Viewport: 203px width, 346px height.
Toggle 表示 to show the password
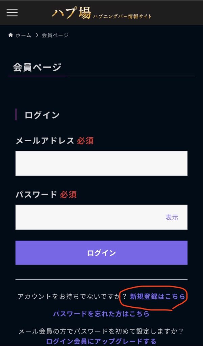point(172,217)
